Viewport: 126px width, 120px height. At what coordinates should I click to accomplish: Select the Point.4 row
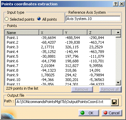point(60,52)
